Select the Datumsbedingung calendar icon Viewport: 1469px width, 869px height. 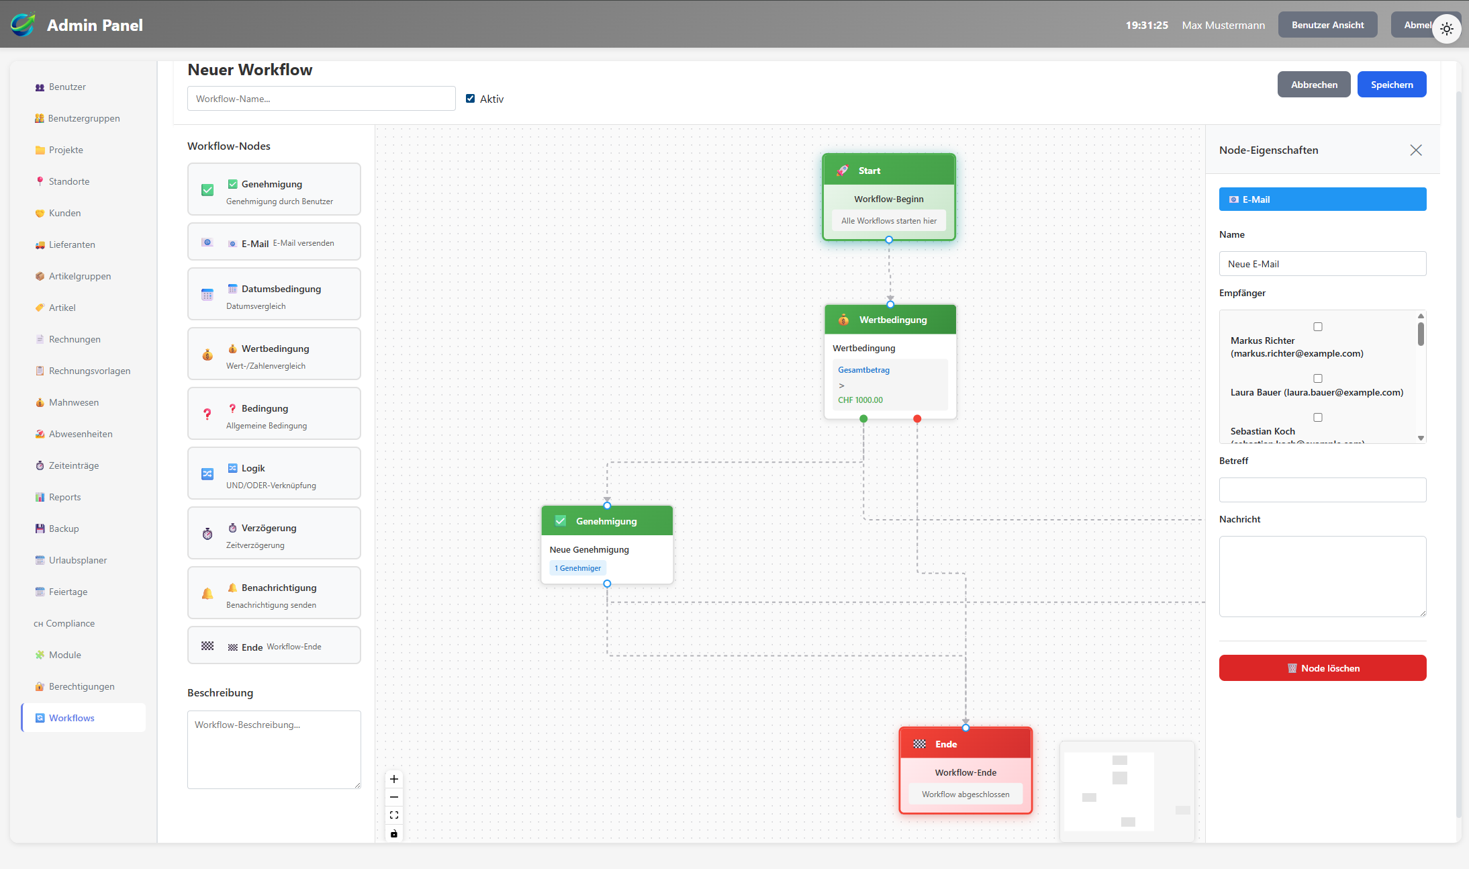click(207, 294)
